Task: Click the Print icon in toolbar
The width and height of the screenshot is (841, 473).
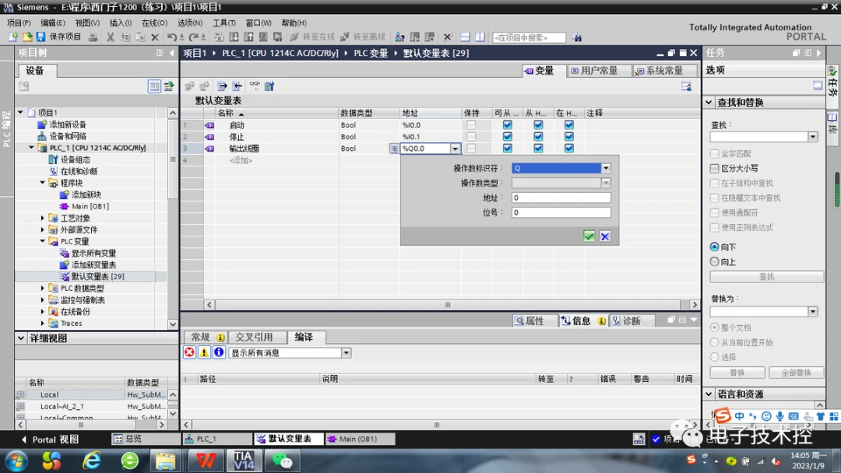Action: click(93, 37)
